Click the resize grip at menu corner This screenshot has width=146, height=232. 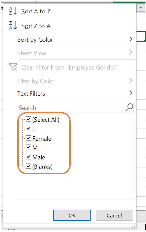pyautogui.click(x=133, y=226)
